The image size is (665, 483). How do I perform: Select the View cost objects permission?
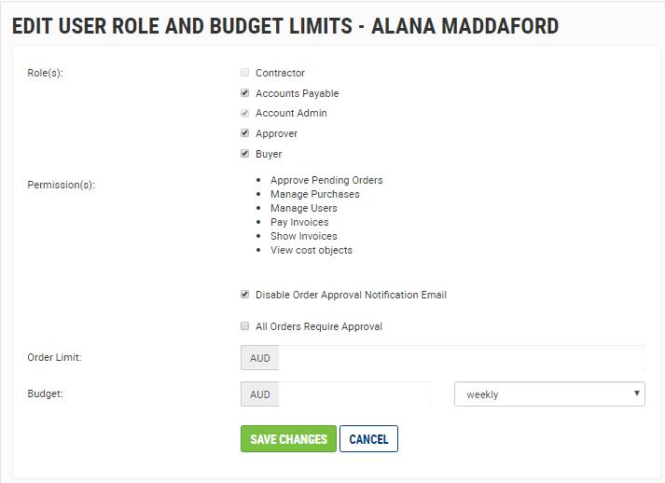pos(312,250)
